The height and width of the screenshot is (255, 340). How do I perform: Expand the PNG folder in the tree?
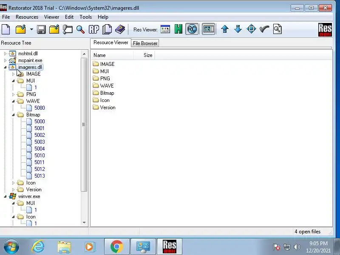[14, 94]
